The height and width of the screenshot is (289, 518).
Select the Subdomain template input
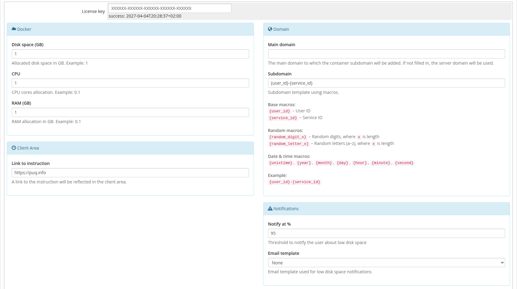(x=386, y=83)
